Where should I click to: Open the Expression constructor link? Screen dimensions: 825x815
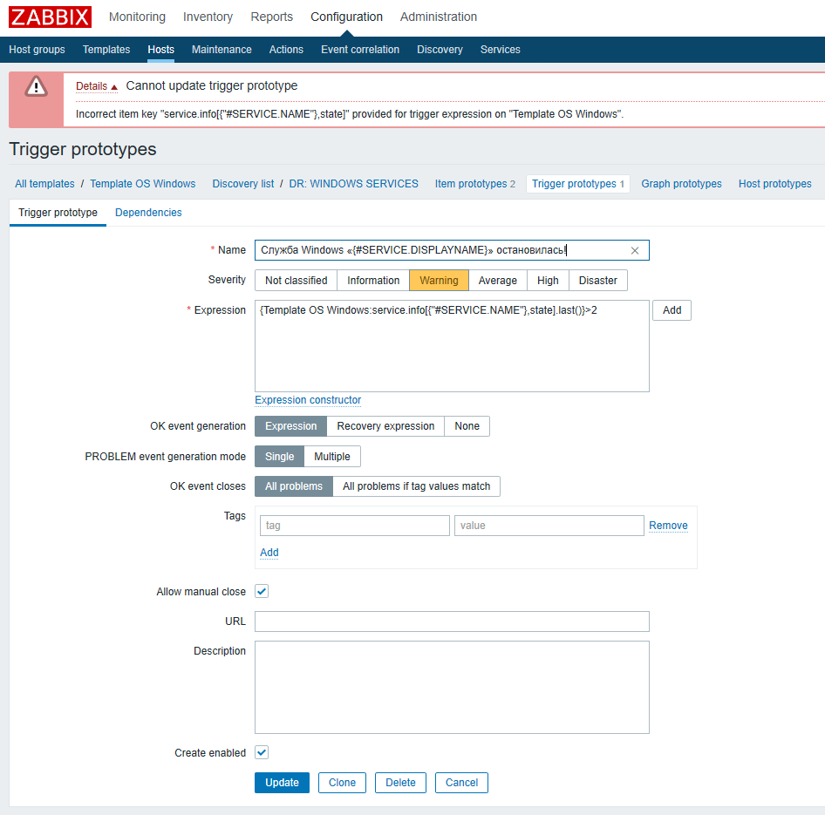click(x=308, y=400)
